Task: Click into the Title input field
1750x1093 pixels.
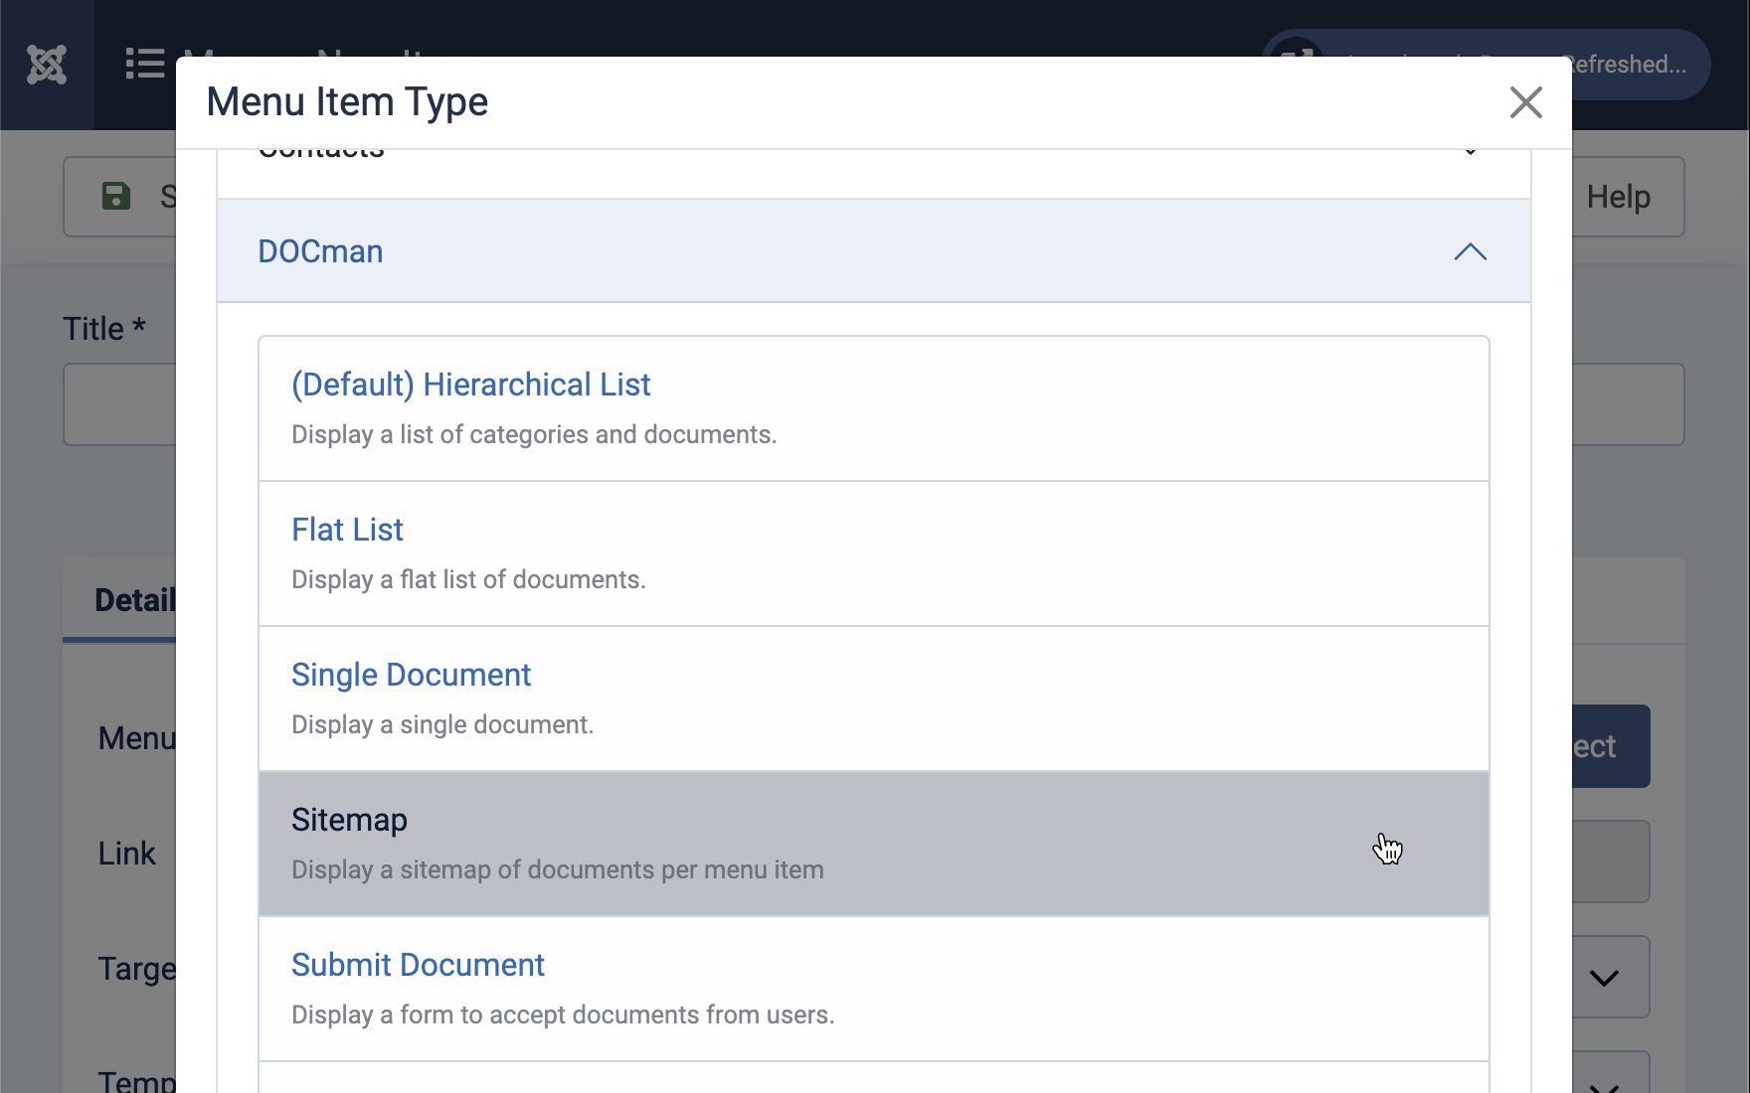Action: (x=119, y=404)
